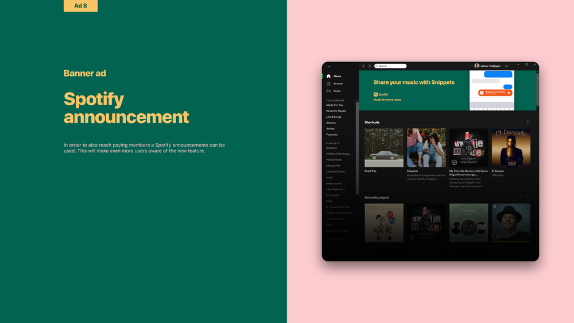Open the Passenger album in Recently played

383,223
